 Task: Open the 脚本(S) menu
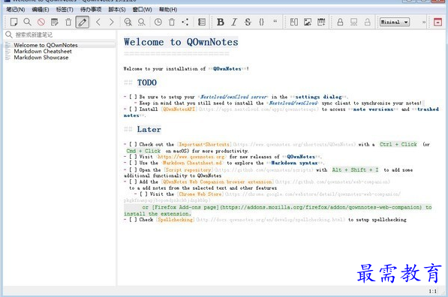(117, 10)
